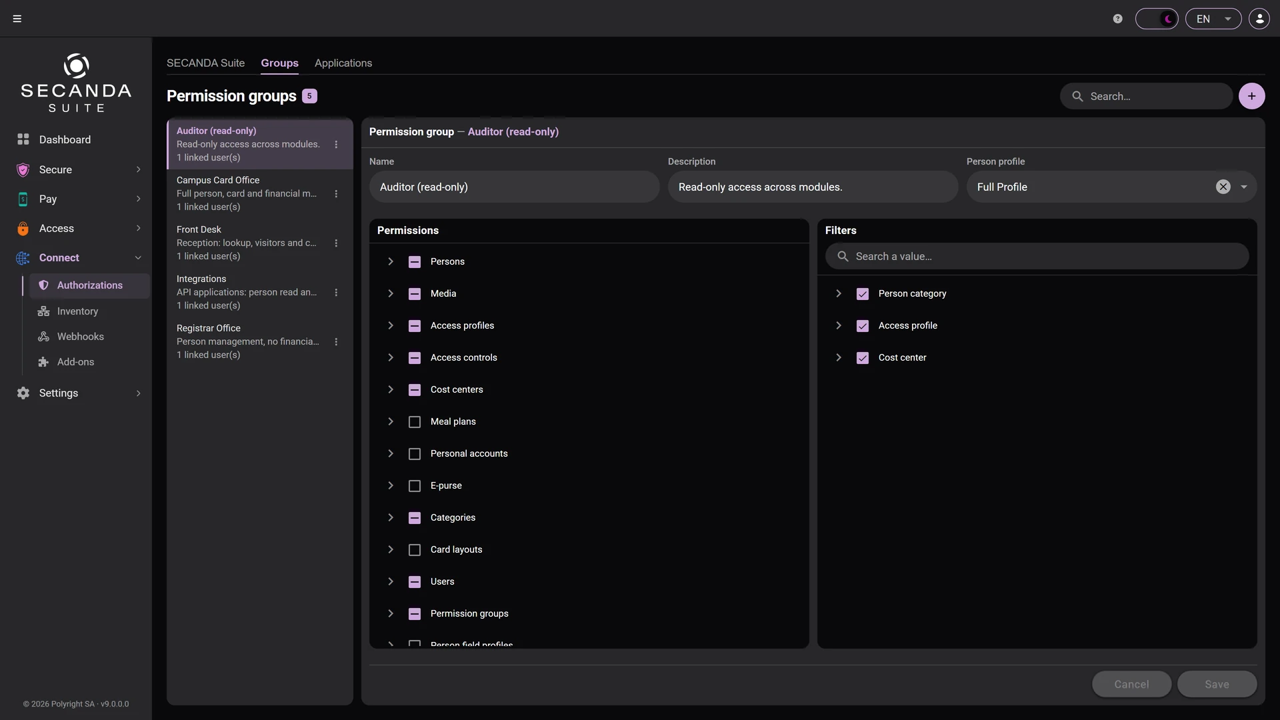Click the Cancel button
Image resolution: width=1280 pixels, height=720 pixels.
[1131, 684]
